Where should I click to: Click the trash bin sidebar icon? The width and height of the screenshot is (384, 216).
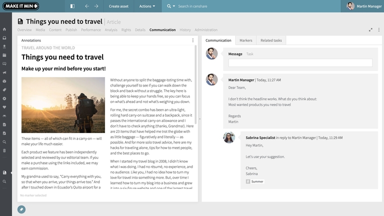[4, 150]
